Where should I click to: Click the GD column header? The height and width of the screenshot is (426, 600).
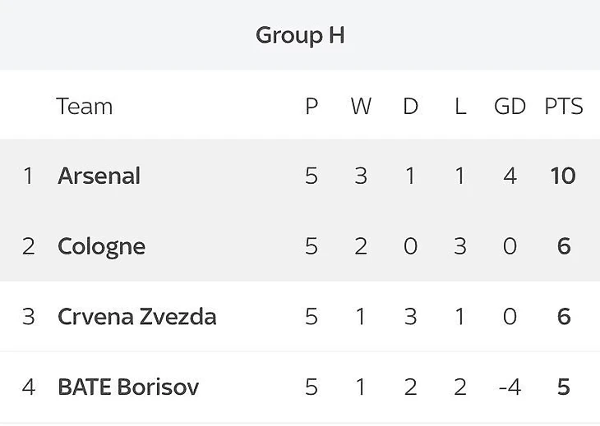[510, 107]
